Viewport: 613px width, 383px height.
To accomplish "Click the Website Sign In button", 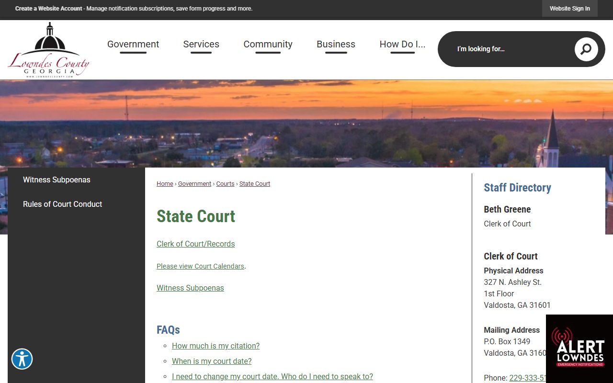I will pos(569,9).
